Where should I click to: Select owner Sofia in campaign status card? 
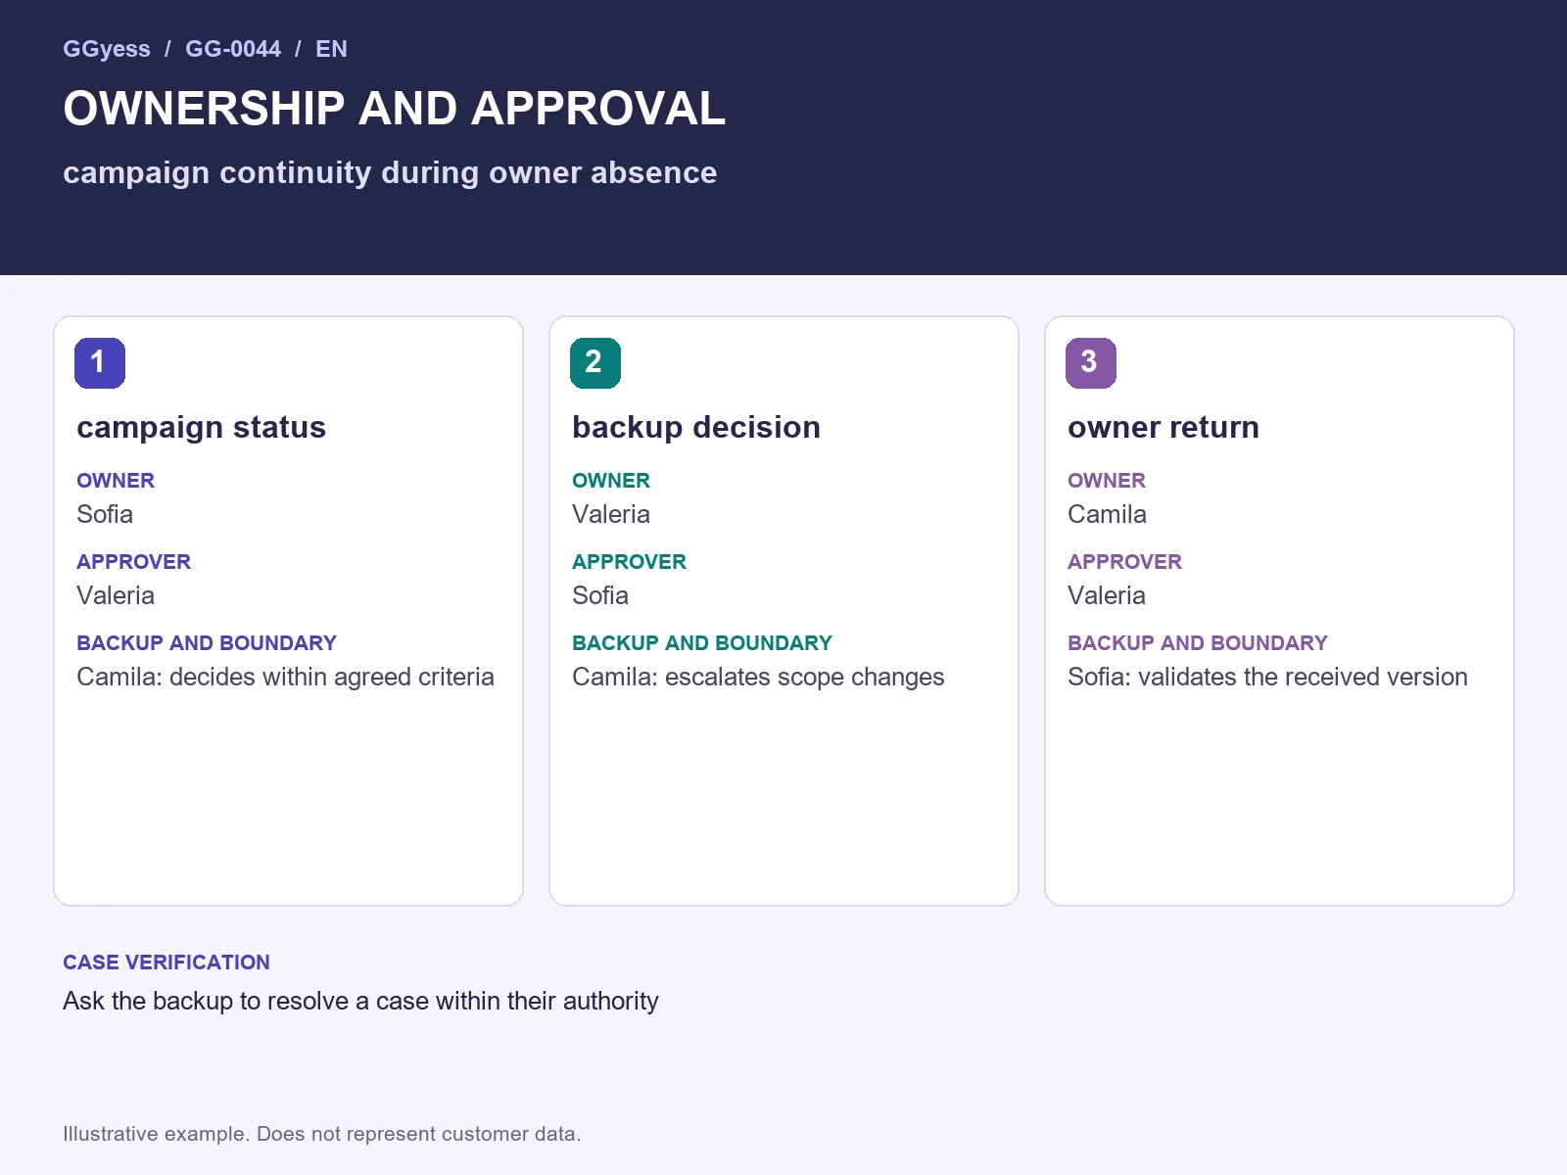point(105,514)
